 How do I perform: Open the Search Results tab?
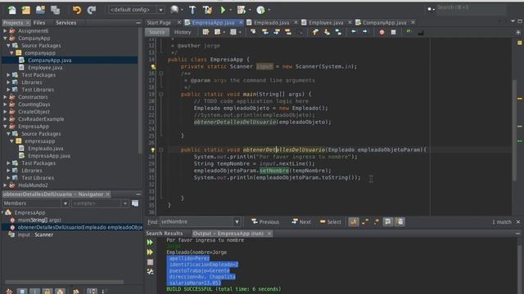[x=165, y=234]
